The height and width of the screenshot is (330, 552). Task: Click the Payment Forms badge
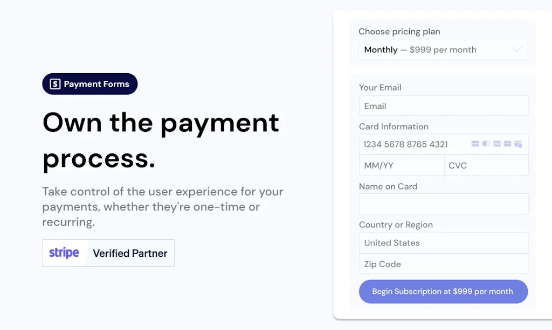89,84
